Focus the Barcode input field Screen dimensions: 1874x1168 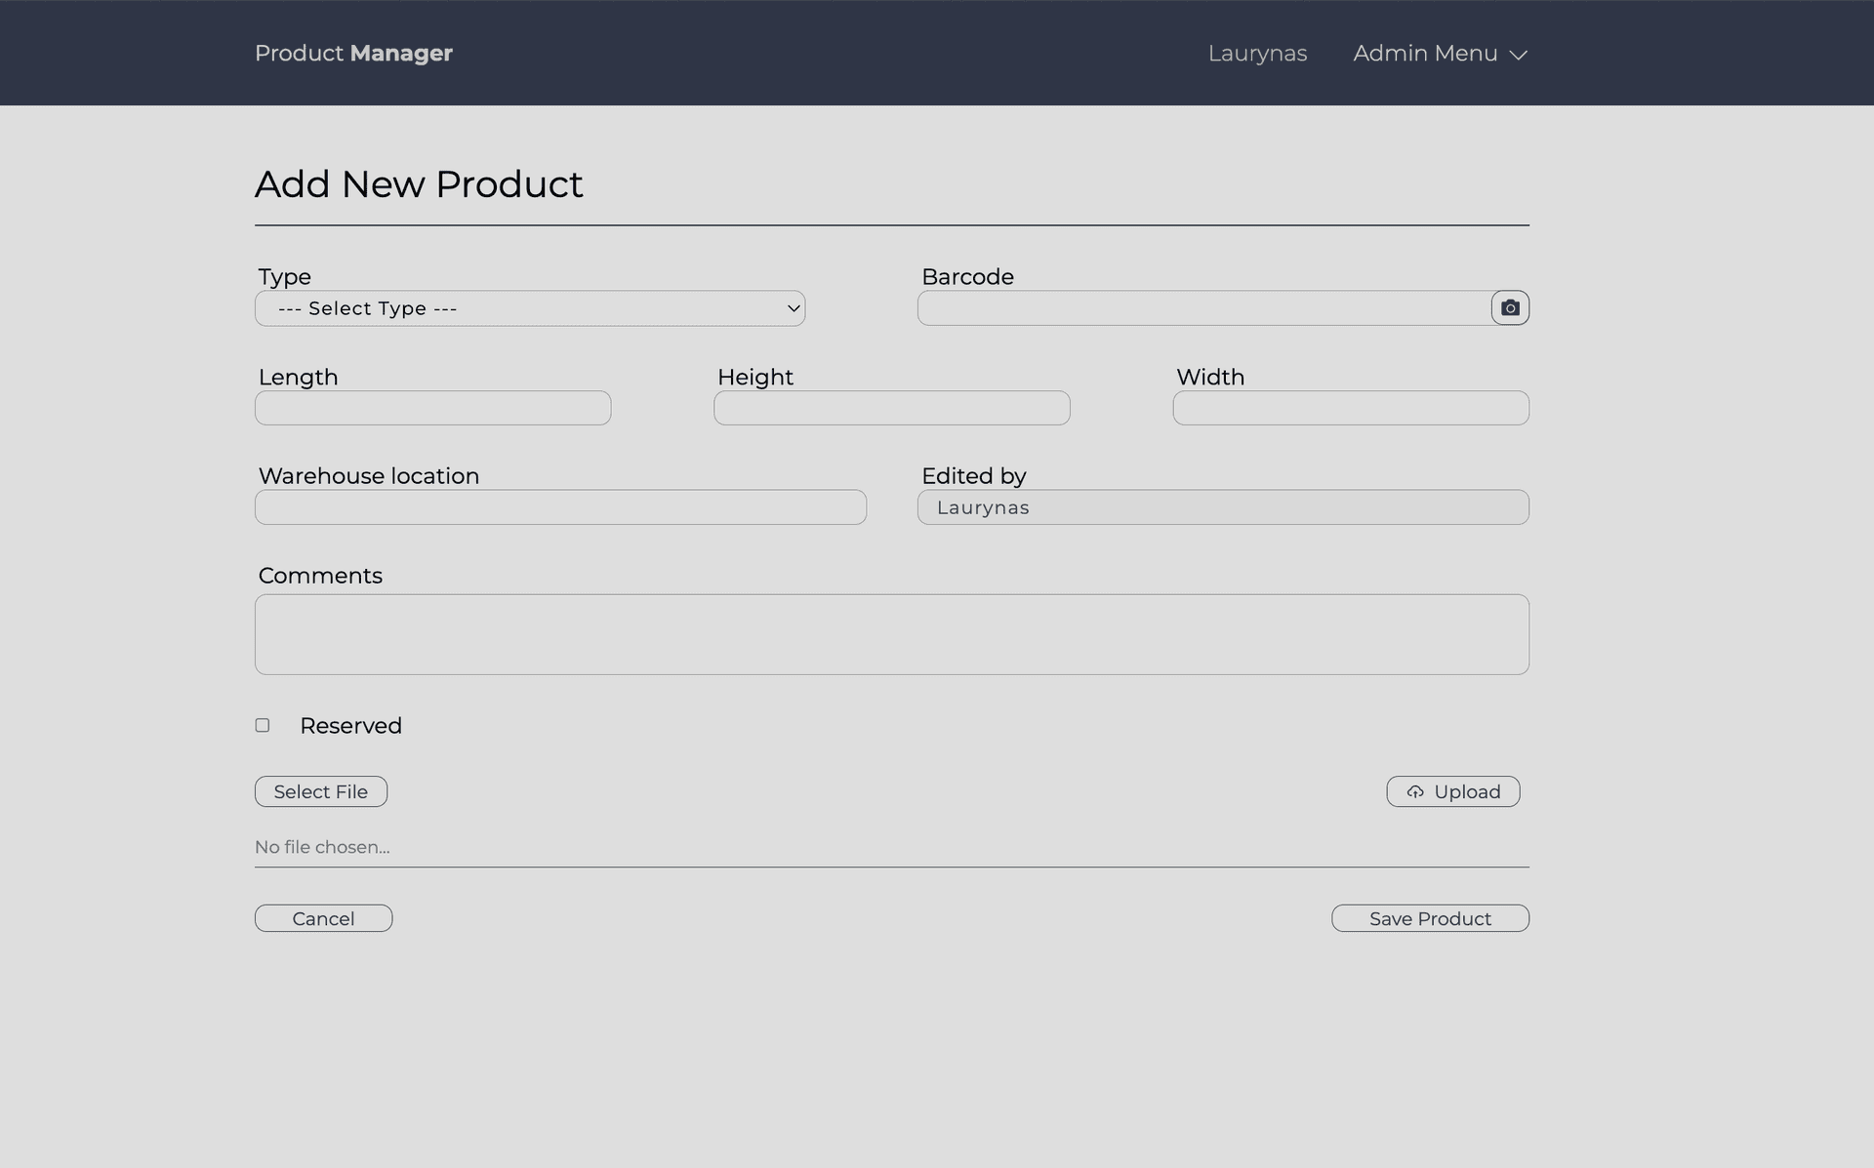coord(1203,308)
